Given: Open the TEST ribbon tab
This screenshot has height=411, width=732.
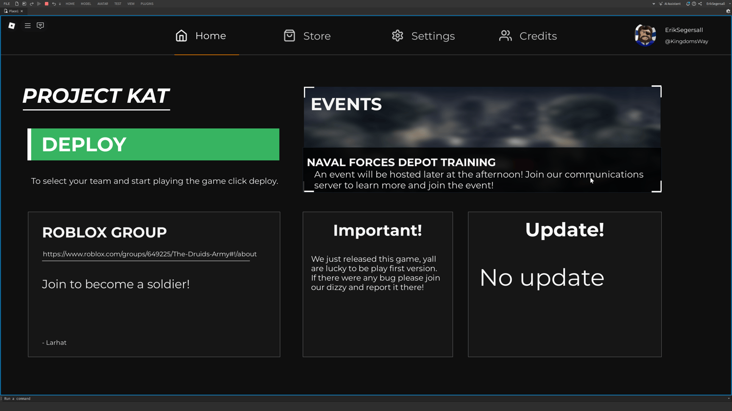Looking at the screenshot, I should [x=118, y=4].
